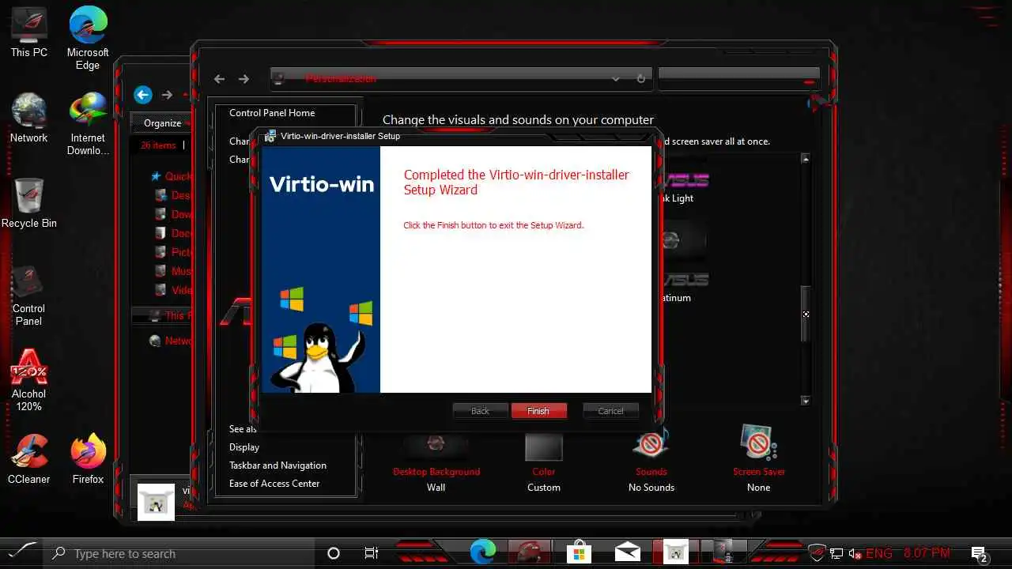
Task: Click Personalization window search field
Action: click(x=738, y=77)
